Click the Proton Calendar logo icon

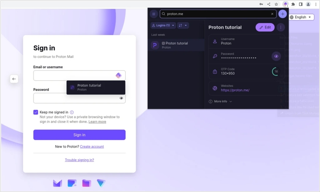tap(72, 183)
